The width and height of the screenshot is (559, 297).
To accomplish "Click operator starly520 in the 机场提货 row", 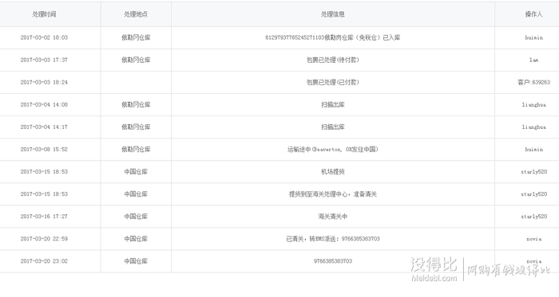I will (x=533, y=172).
